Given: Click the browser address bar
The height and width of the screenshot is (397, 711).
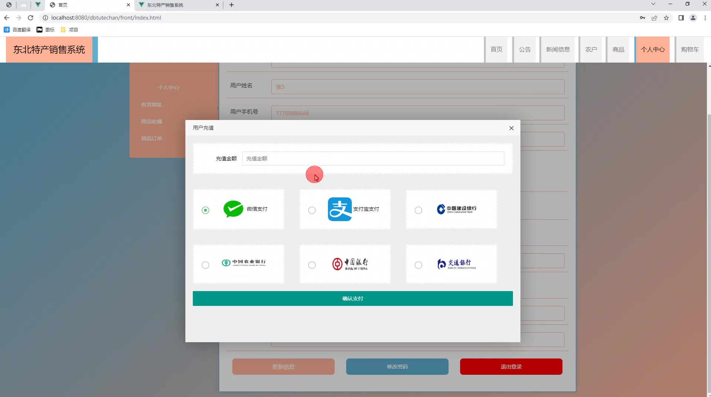Looking at the screenshot, I should tap(341, 18).
